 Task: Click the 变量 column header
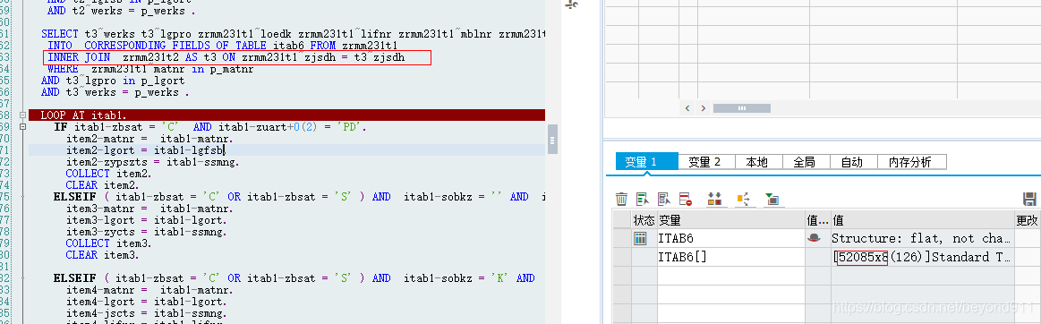point(730,220)
